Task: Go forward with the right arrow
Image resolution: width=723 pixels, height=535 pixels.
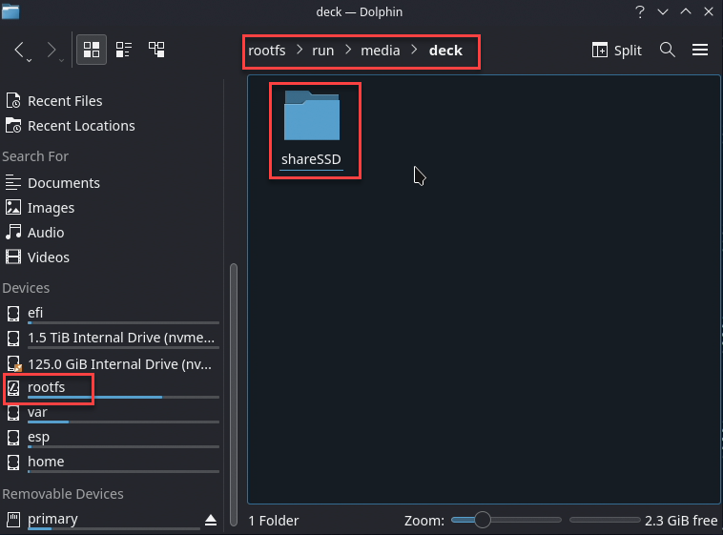Action: pyautogui.click(x=52, y=50)
